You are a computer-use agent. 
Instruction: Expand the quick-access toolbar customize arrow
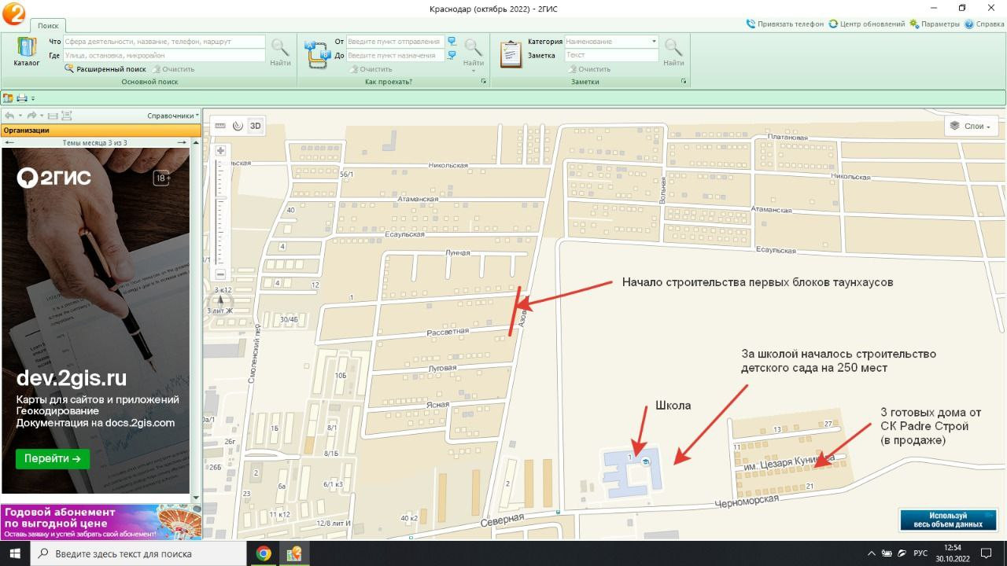33,98
